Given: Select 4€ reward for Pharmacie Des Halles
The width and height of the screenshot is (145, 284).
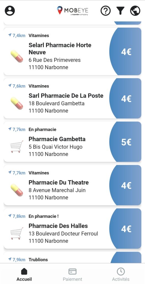Looking at the screenshot, I should (126, 229).
